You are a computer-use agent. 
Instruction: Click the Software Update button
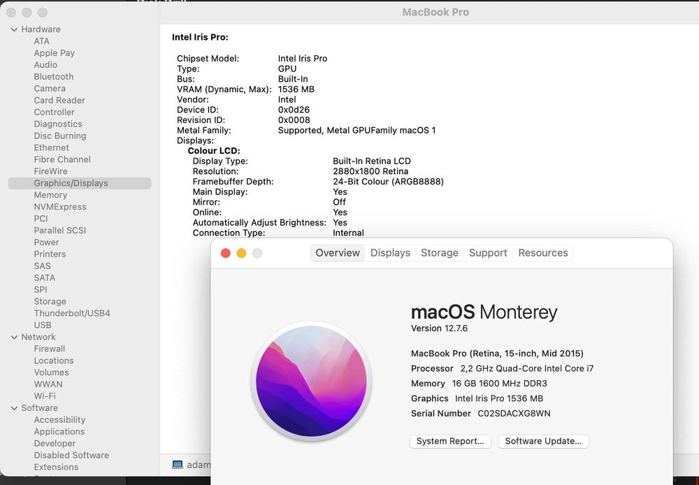pyautogui.click(x=543, y=441)
